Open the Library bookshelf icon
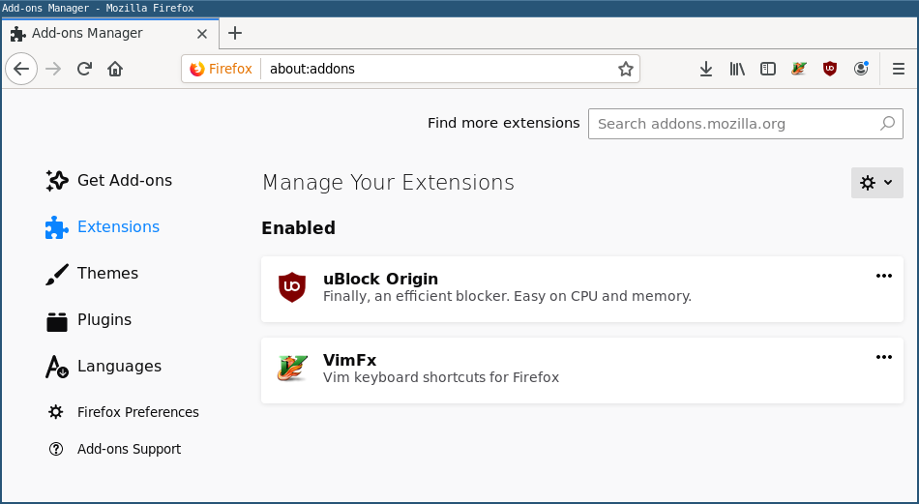Image resolution: width=919 pixels, height=504 pixels. click(x=737, y=69)
